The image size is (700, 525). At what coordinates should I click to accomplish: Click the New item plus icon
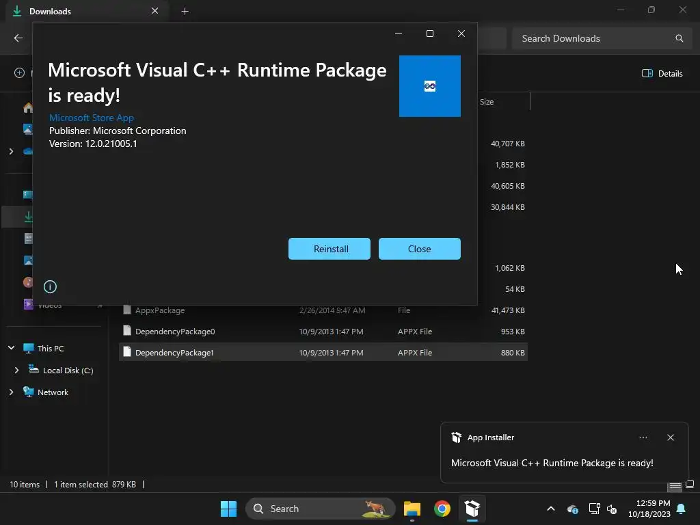point(19,72)
